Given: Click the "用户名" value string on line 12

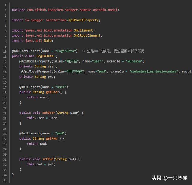Looking at the screenshot, I should (x=72, y=61).
